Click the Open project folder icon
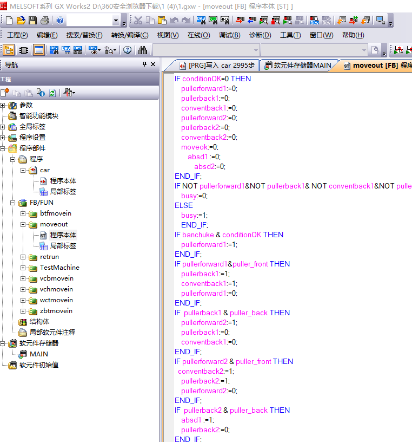 point(21,21)
